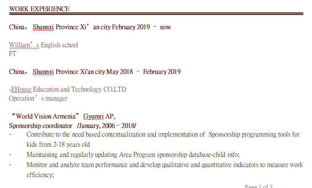Screen dimensions: 312x188
Task: Click the Maintaining and regularly updating bullet
Action: [133, 155]
